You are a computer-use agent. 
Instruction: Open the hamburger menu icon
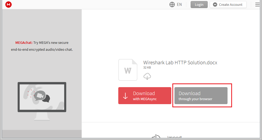(257, 5)
